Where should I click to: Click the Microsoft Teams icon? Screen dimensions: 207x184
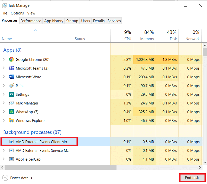(11, 68)
